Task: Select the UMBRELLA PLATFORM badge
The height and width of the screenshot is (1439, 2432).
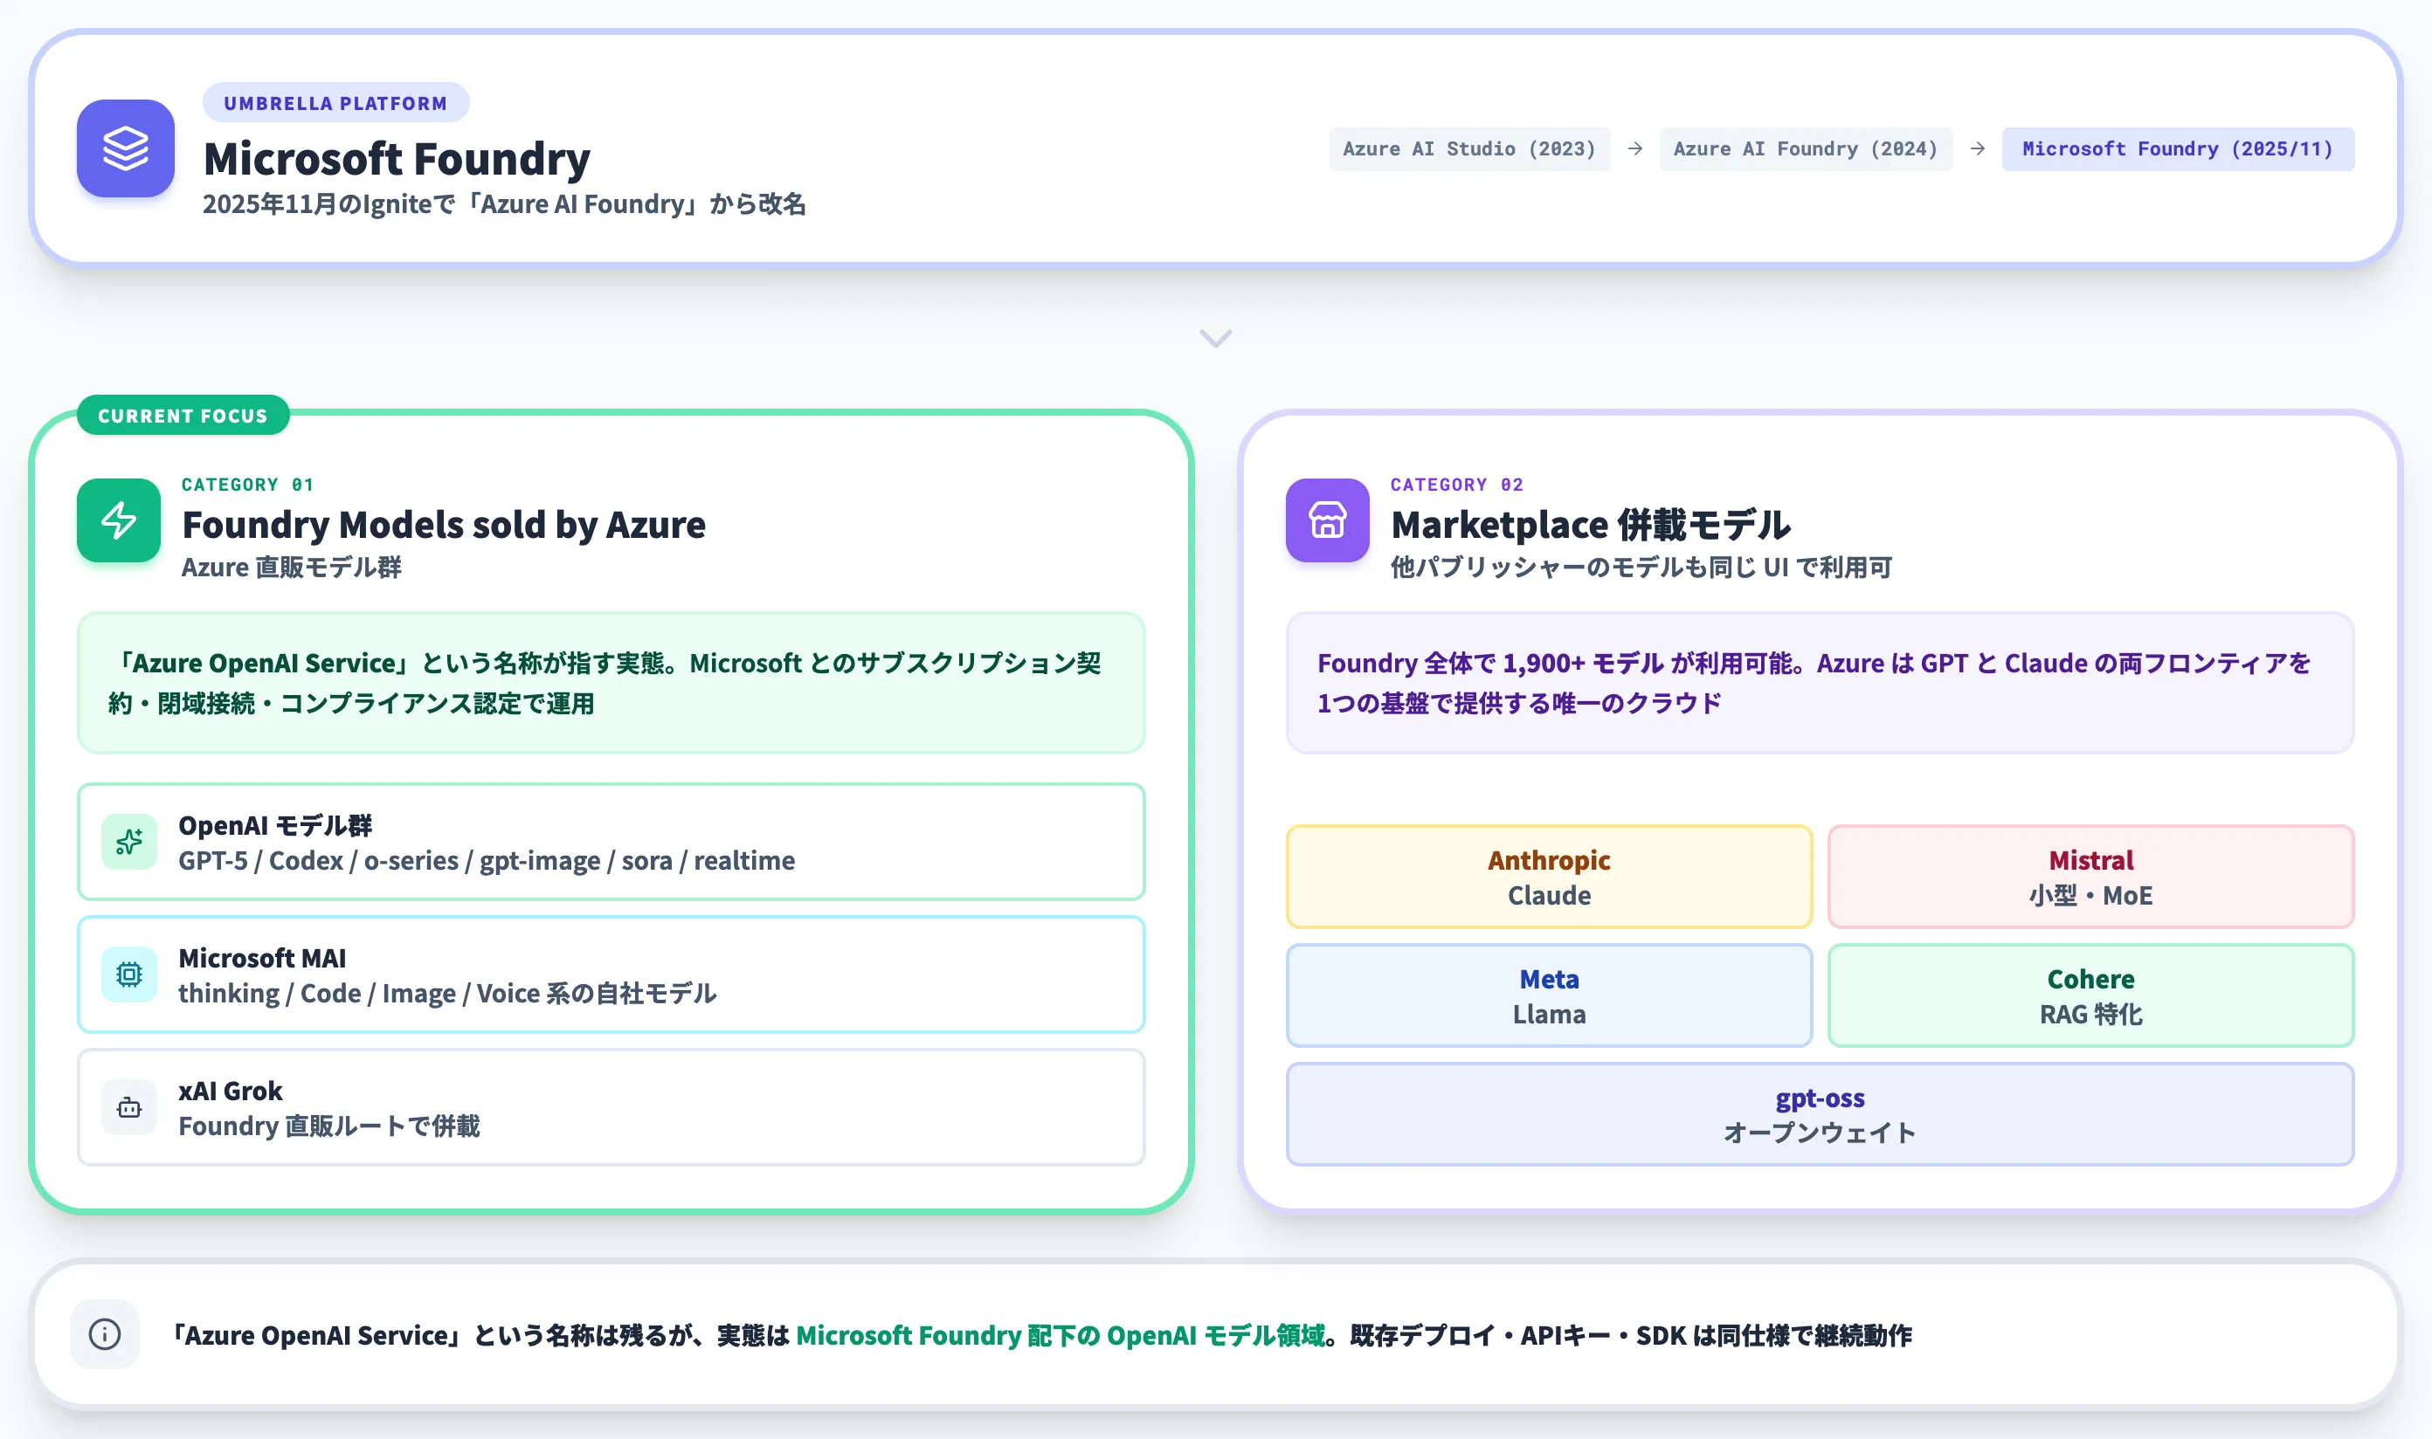Action: [335, 103]
